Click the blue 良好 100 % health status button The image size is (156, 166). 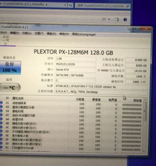[x=10, y=67]
